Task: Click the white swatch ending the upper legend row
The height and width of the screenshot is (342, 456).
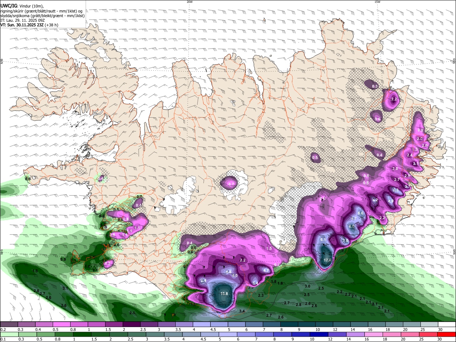Action: coord(447,324)
